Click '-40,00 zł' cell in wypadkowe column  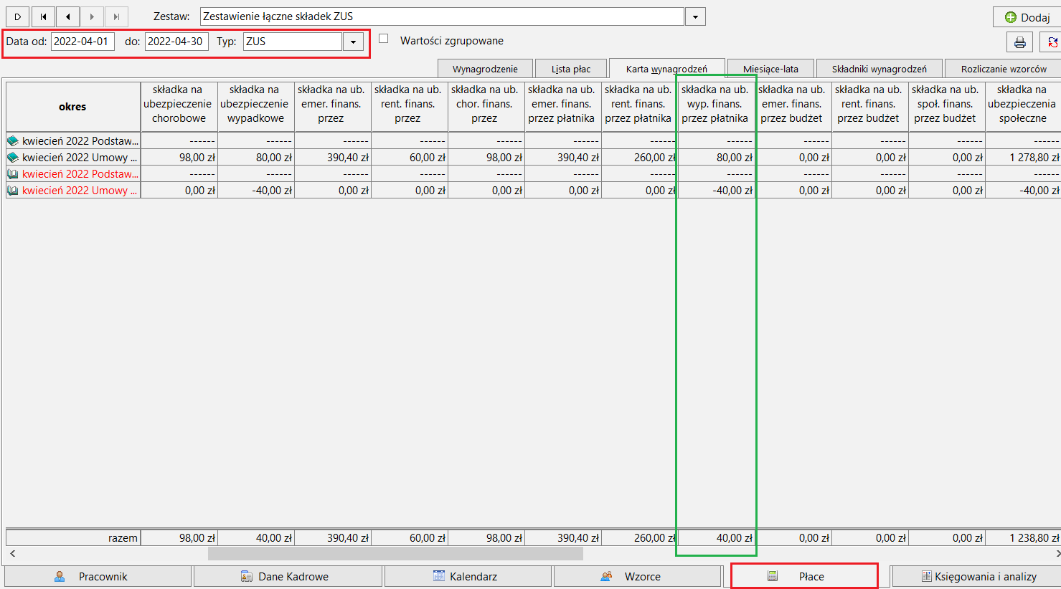256,191
